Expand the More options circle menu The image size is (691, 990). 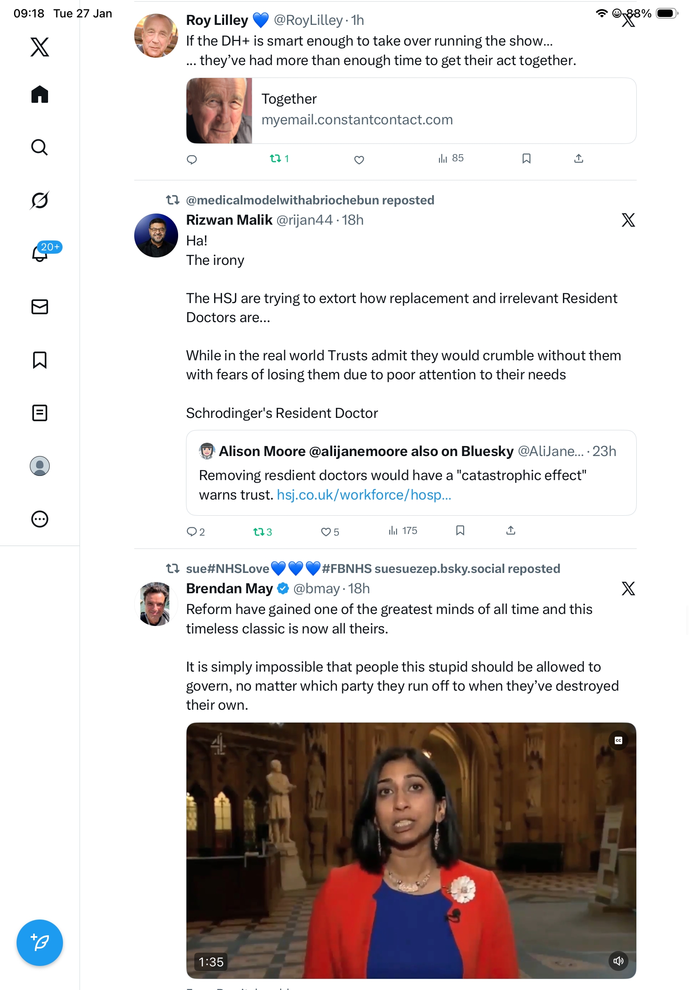click(40, 519)
